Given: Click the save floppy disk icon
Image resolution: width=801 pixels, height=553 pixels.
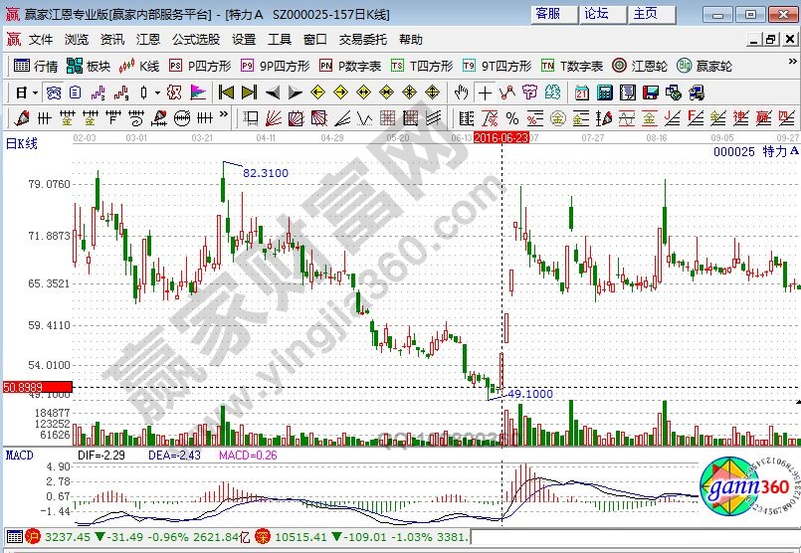Looking at the screenshot, I should (650, 92).
